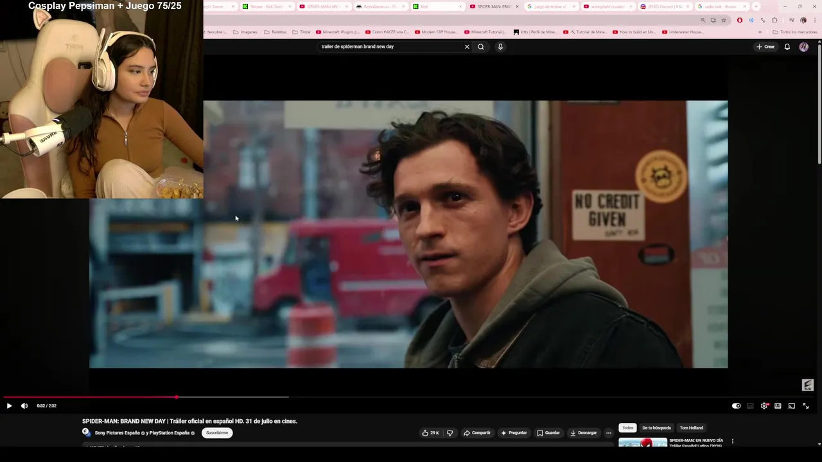822x462 pixels.
Task: Open options menu for the suggested video
Action: click(732, 441)
